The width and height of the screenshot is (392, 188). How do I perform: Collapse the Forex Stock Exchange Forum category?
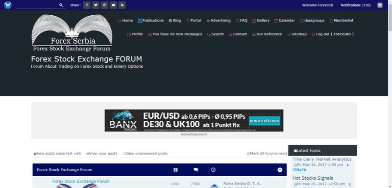(280, 170)
